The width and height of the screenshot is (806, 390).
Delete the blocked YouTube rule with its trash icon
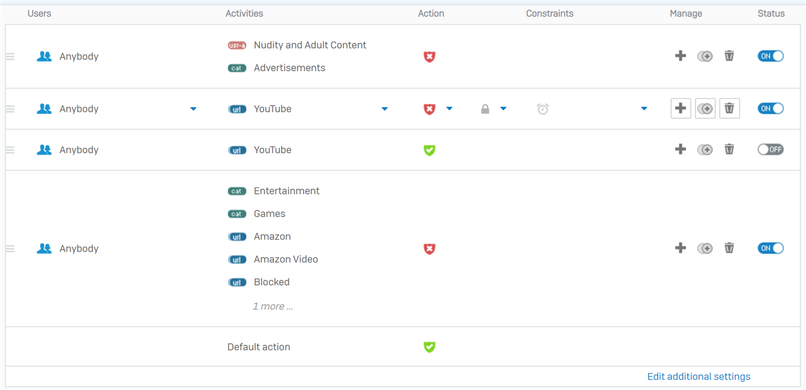(x=729, y=108)
